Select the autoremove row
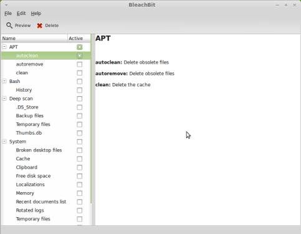This screenshot has height=234, width=301. tap(45, 64)
